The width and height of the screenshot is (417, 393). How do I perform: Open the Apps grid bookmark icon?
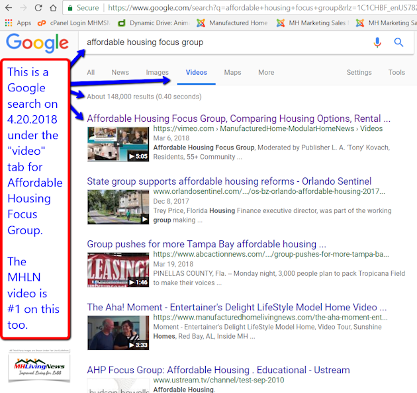pyautogui.click(x=9, y=23)
